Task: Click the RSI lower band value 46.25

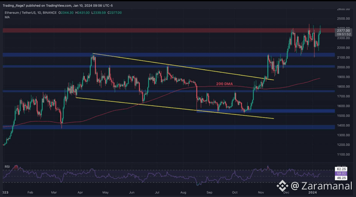Action: (x=342, y=178)
